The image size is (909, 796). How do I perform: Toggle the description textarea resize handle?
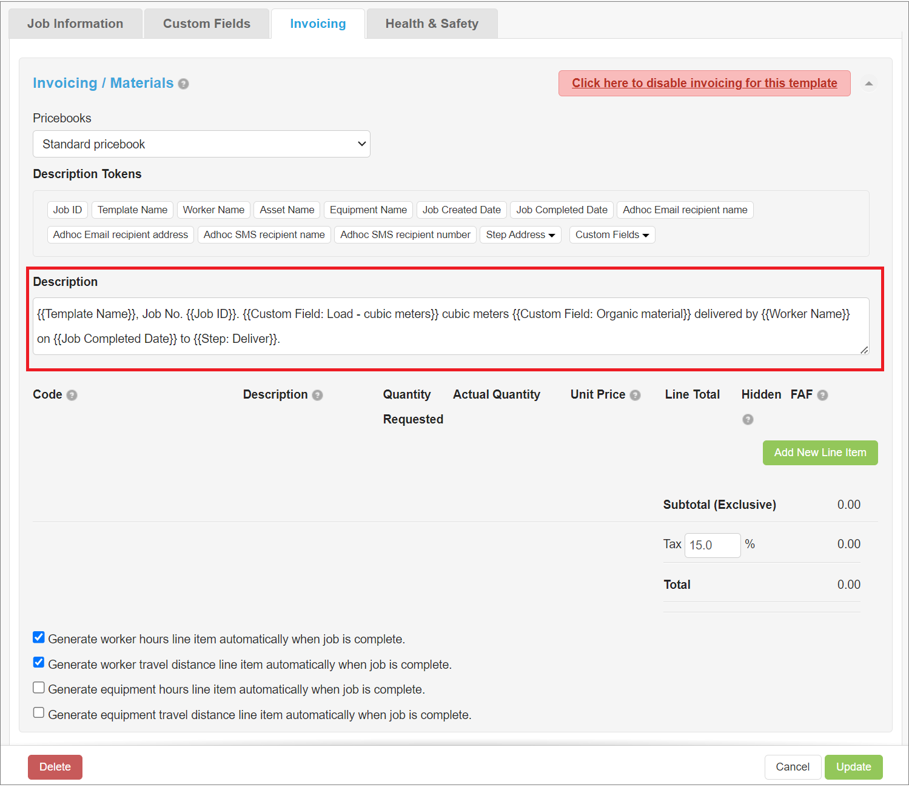coord(864,350)
